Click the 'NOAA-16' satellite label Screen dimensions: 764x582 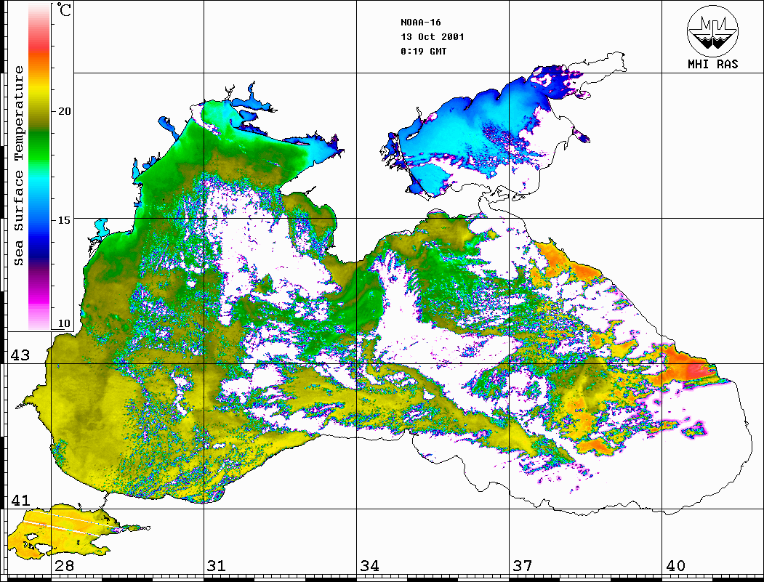[420, 23]
